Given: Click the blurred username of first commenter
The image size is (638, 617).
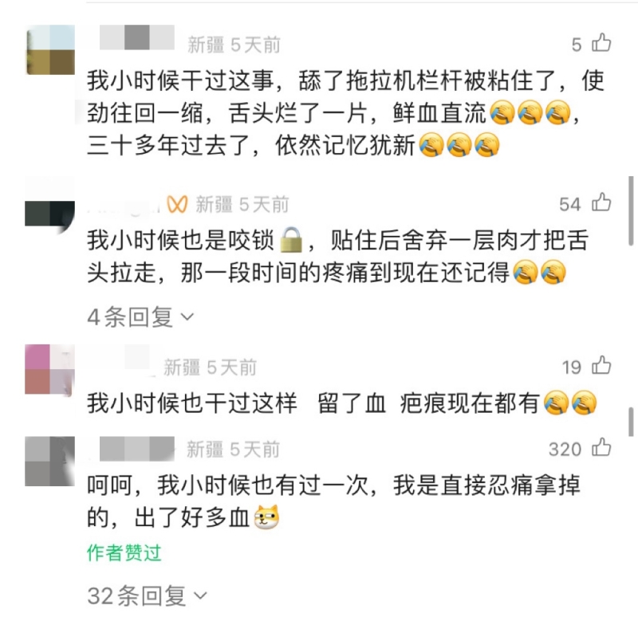Looking at the screenshot, I should [136, 37].
